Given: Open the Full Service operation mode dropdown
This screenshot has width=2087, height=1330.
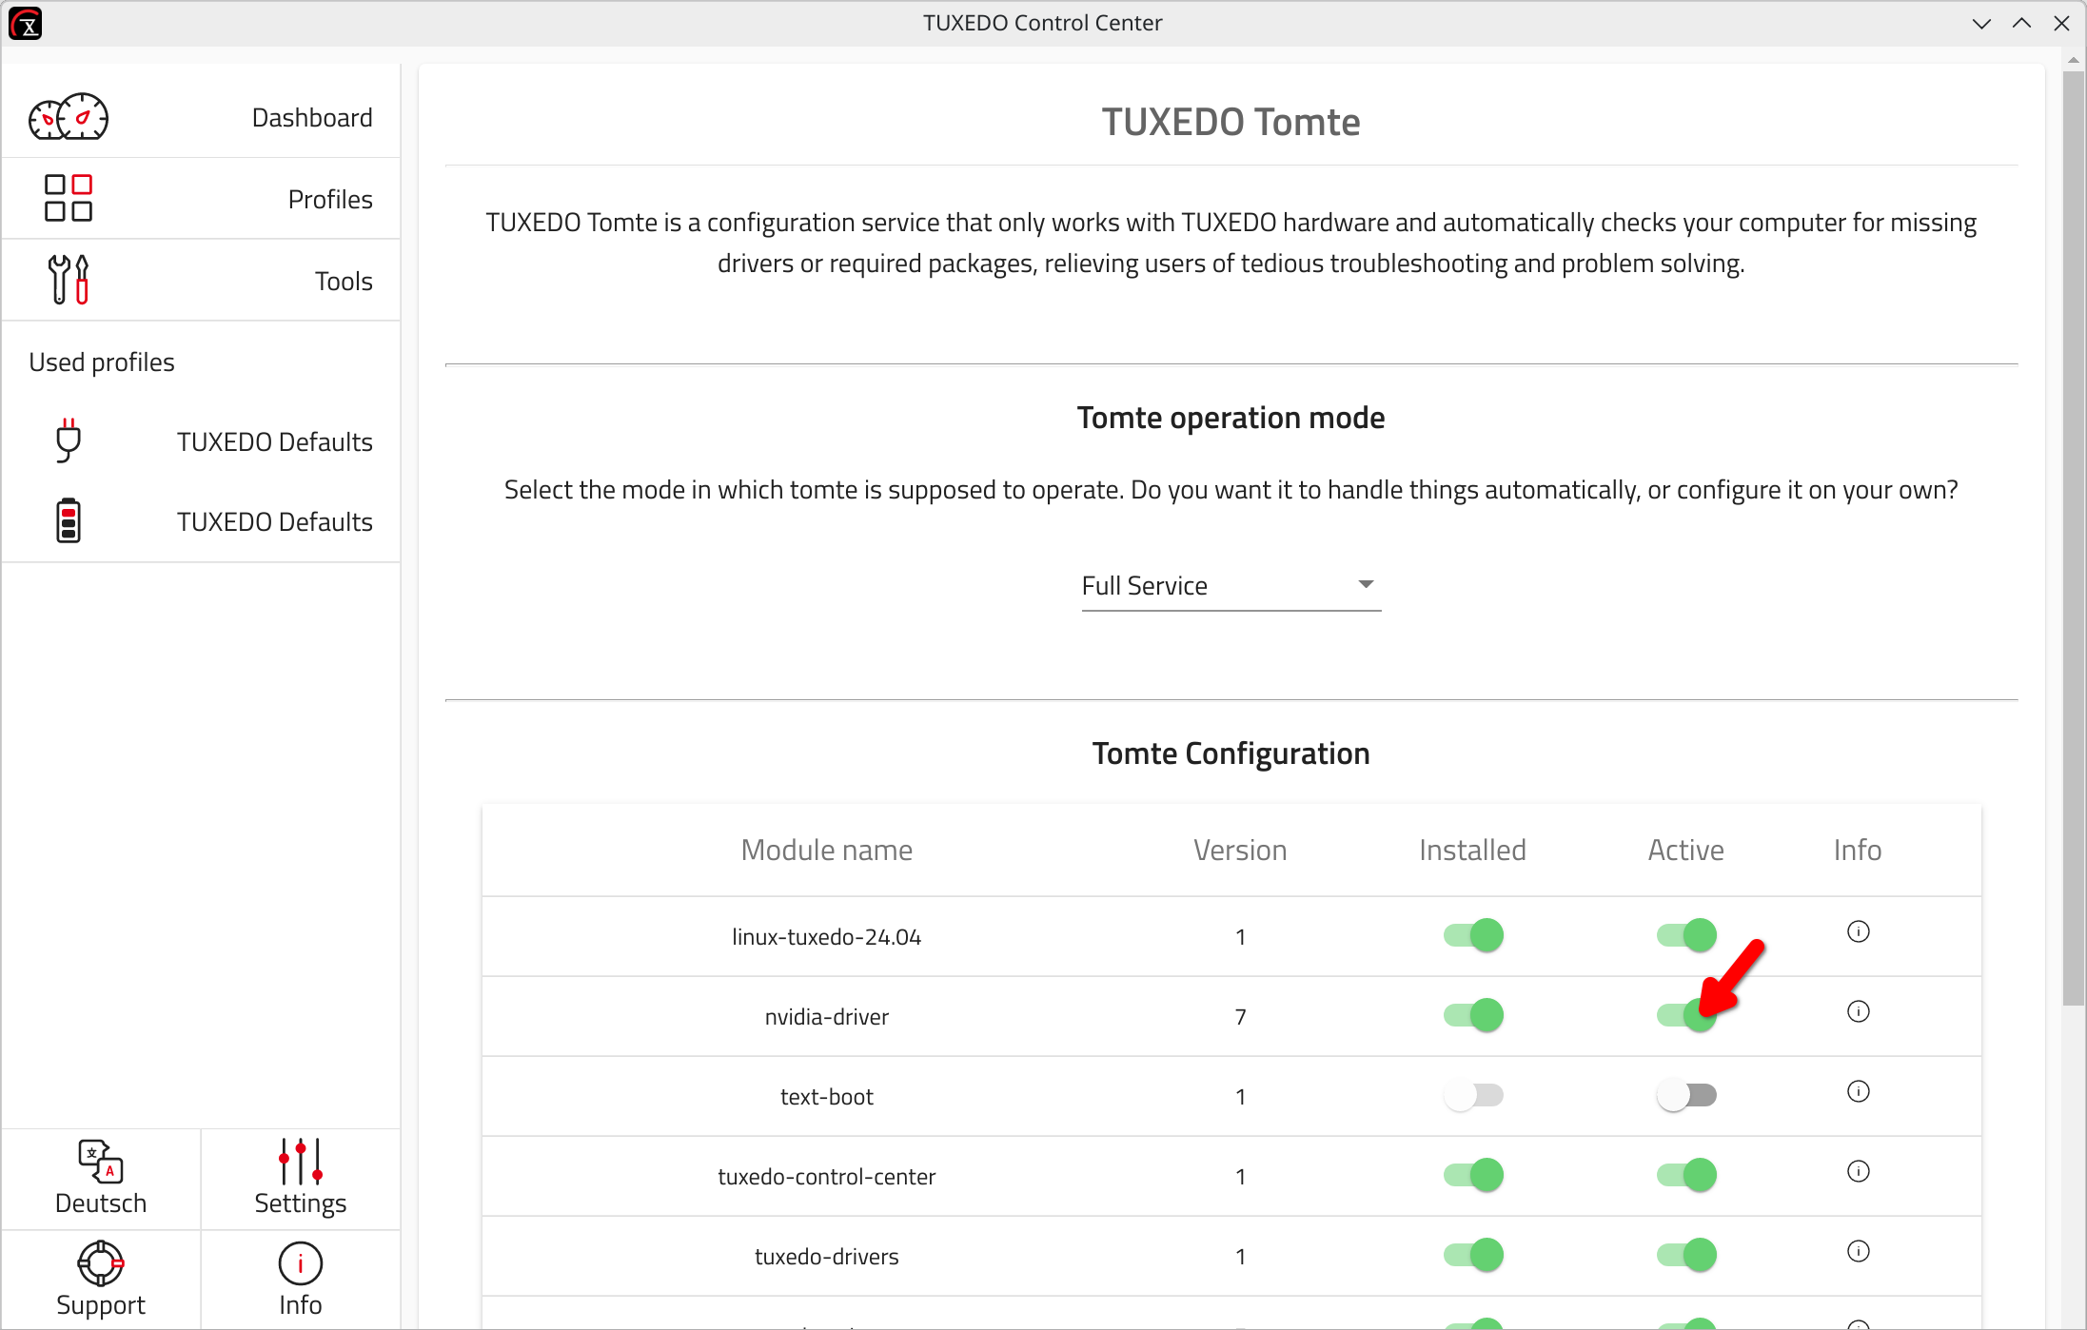Looking at the screenshot, I should tap(1231, 586).
